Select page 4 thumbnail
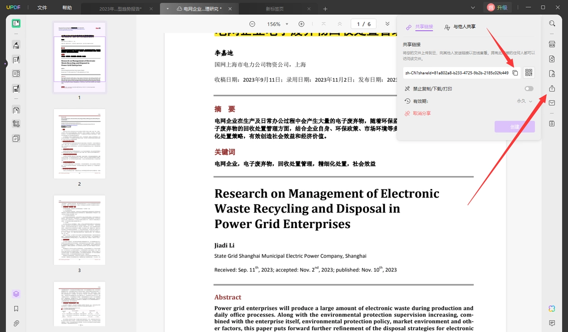Screen dimensions: 568x332 pos(80,304)
